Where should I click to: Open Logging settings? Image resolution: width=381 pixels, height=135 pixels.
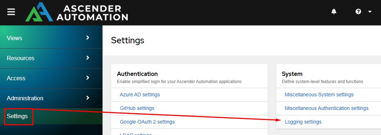pyautogui.click(x=303, y=122)
